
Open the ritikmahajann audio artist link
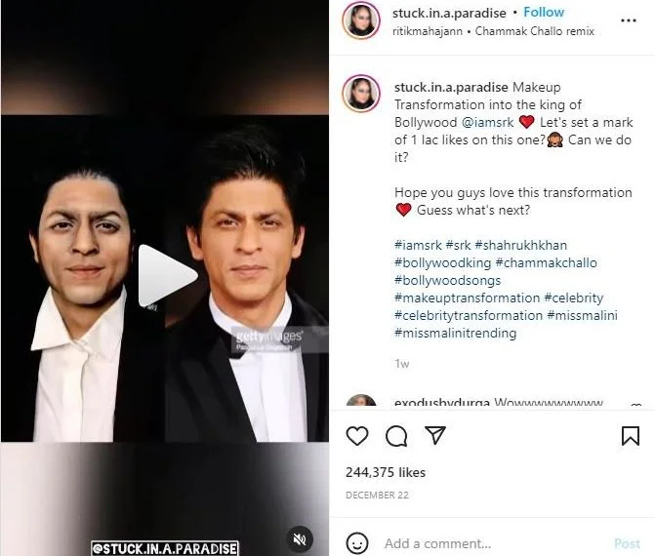tap(428, 32)
